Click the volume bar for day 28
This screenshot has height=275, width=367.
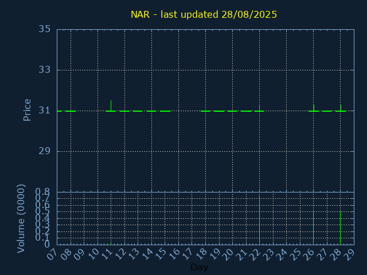(x=340, y=228)
